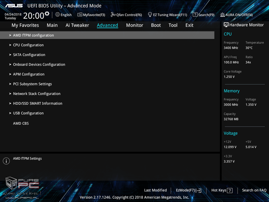The height and width of the screenshot is (202, 269).
Task: Click the Hardware Monitor screen icon
Action: tap(226, 25)
